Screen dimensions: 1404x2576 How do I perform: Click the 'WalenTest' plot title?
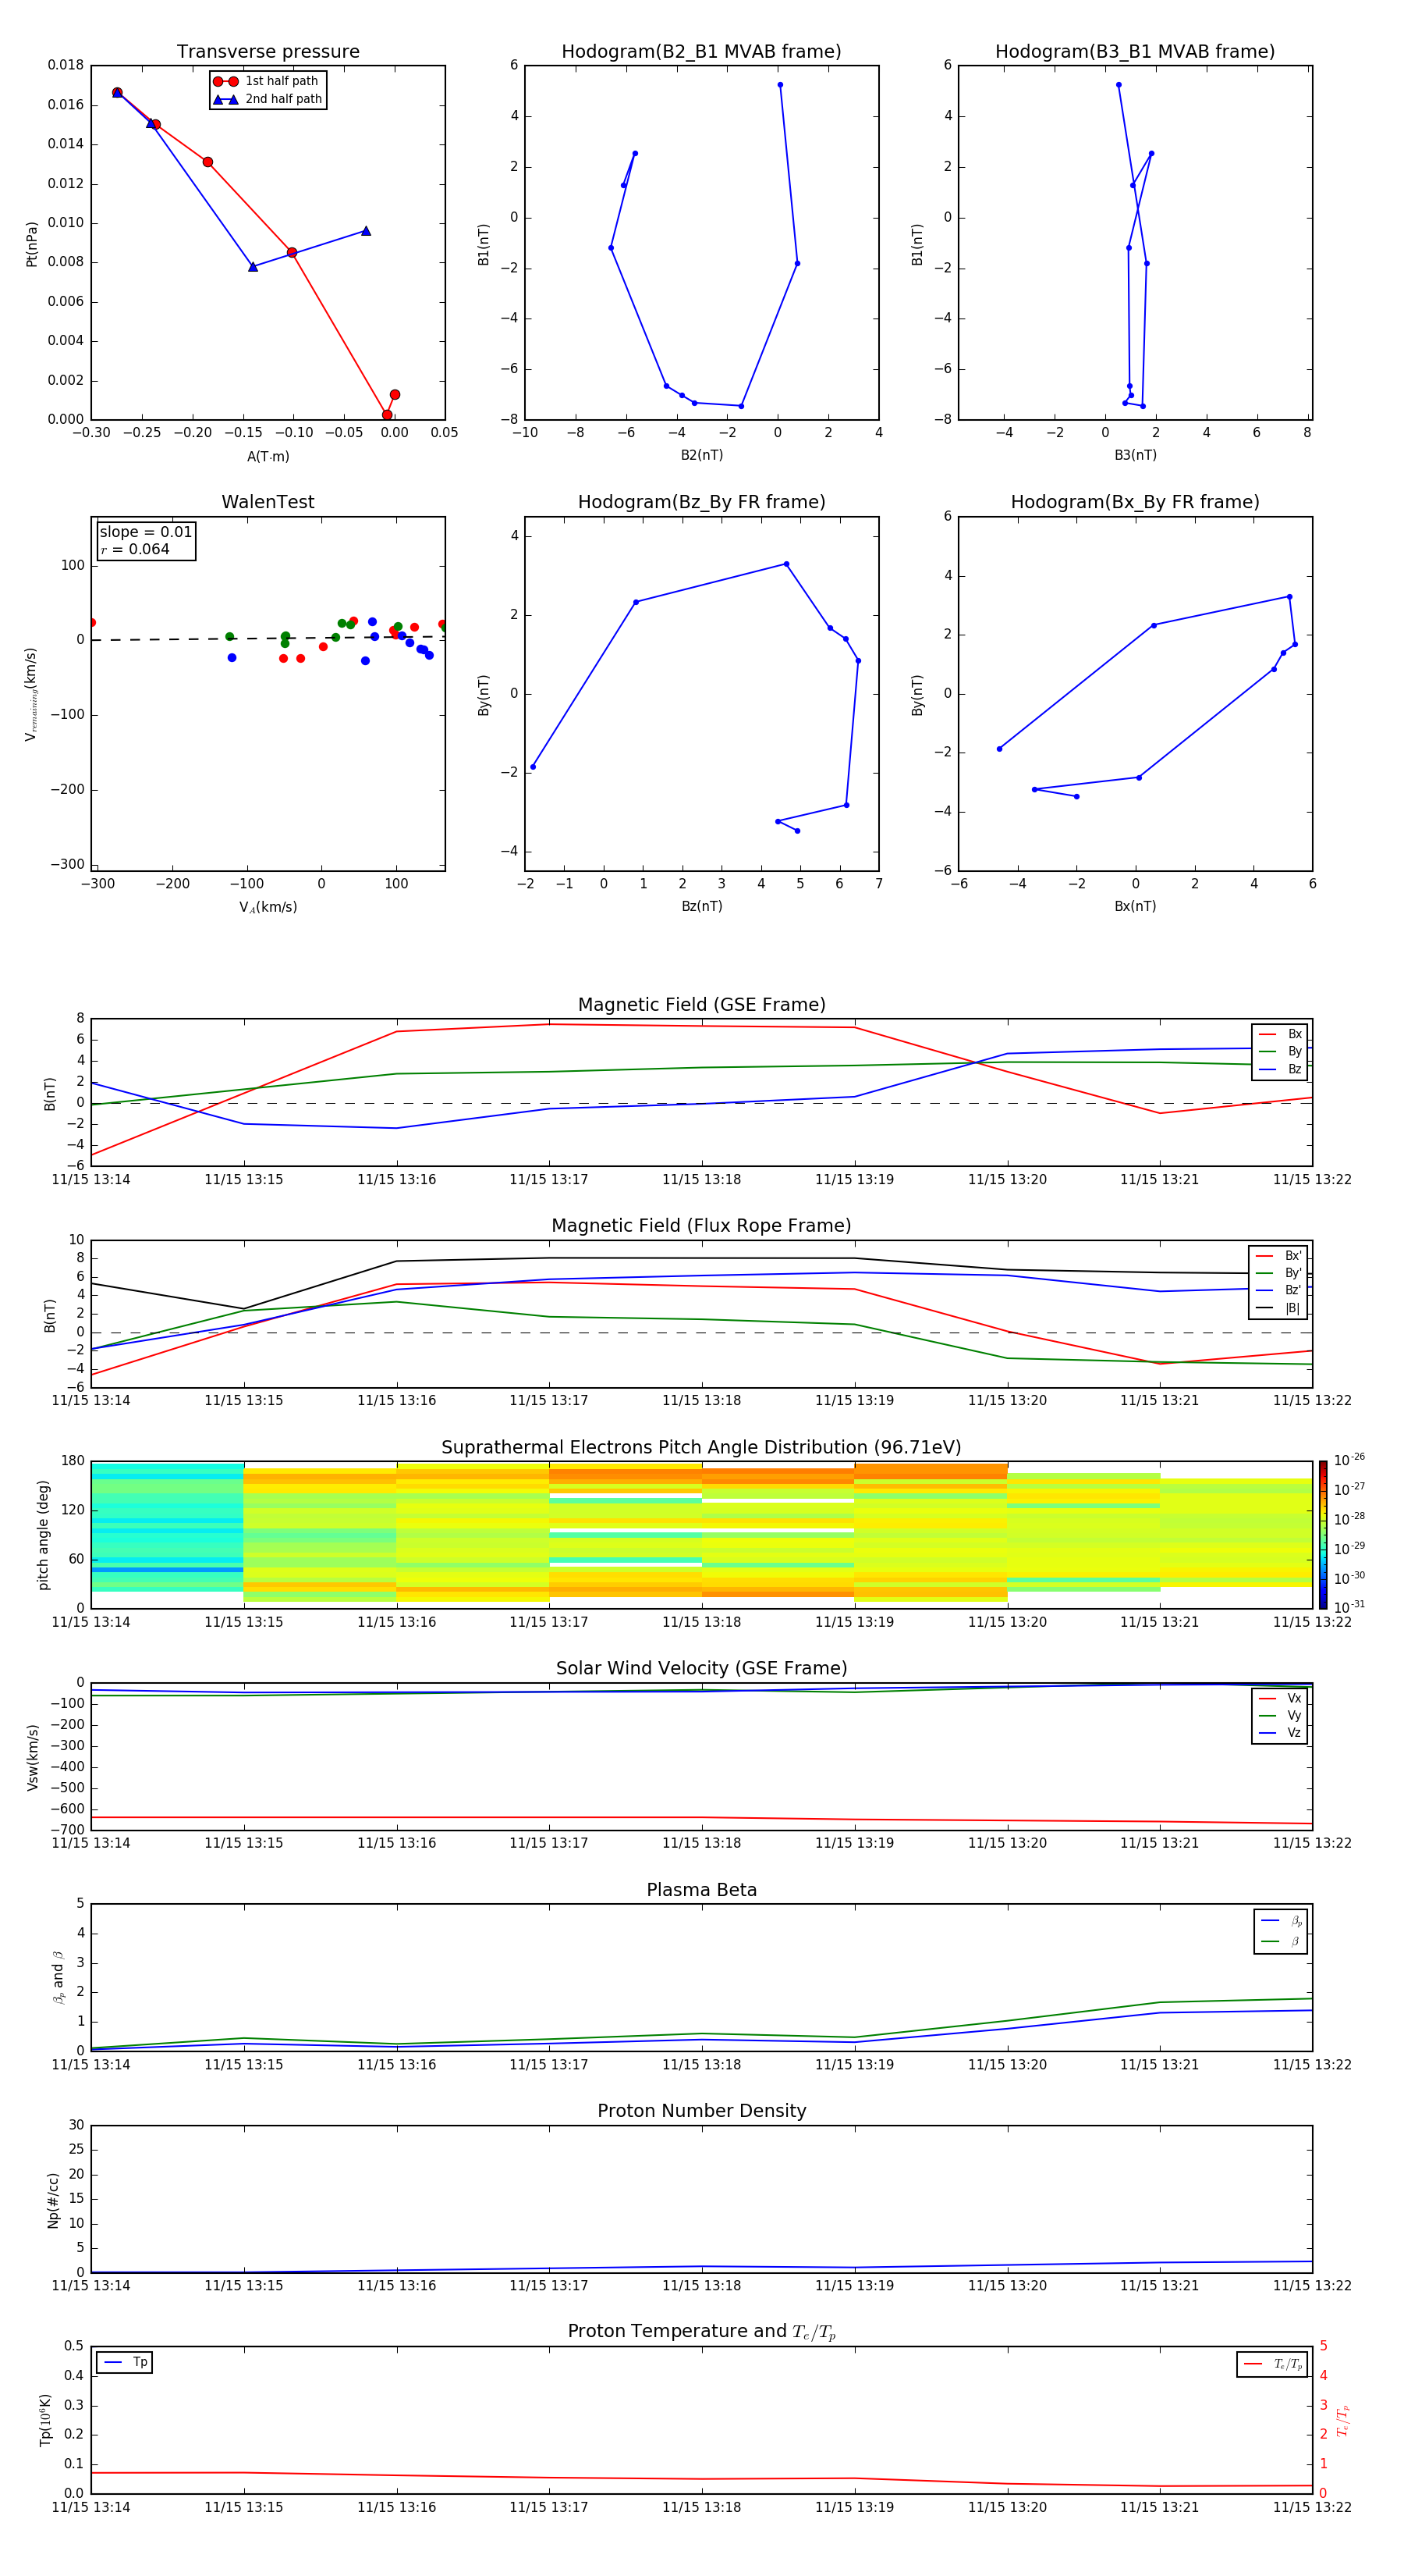click(268, 502)
